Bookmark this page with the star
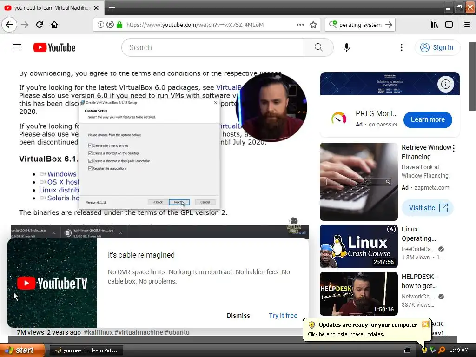This screenshot has width=476, height=357. coord(313,25)
